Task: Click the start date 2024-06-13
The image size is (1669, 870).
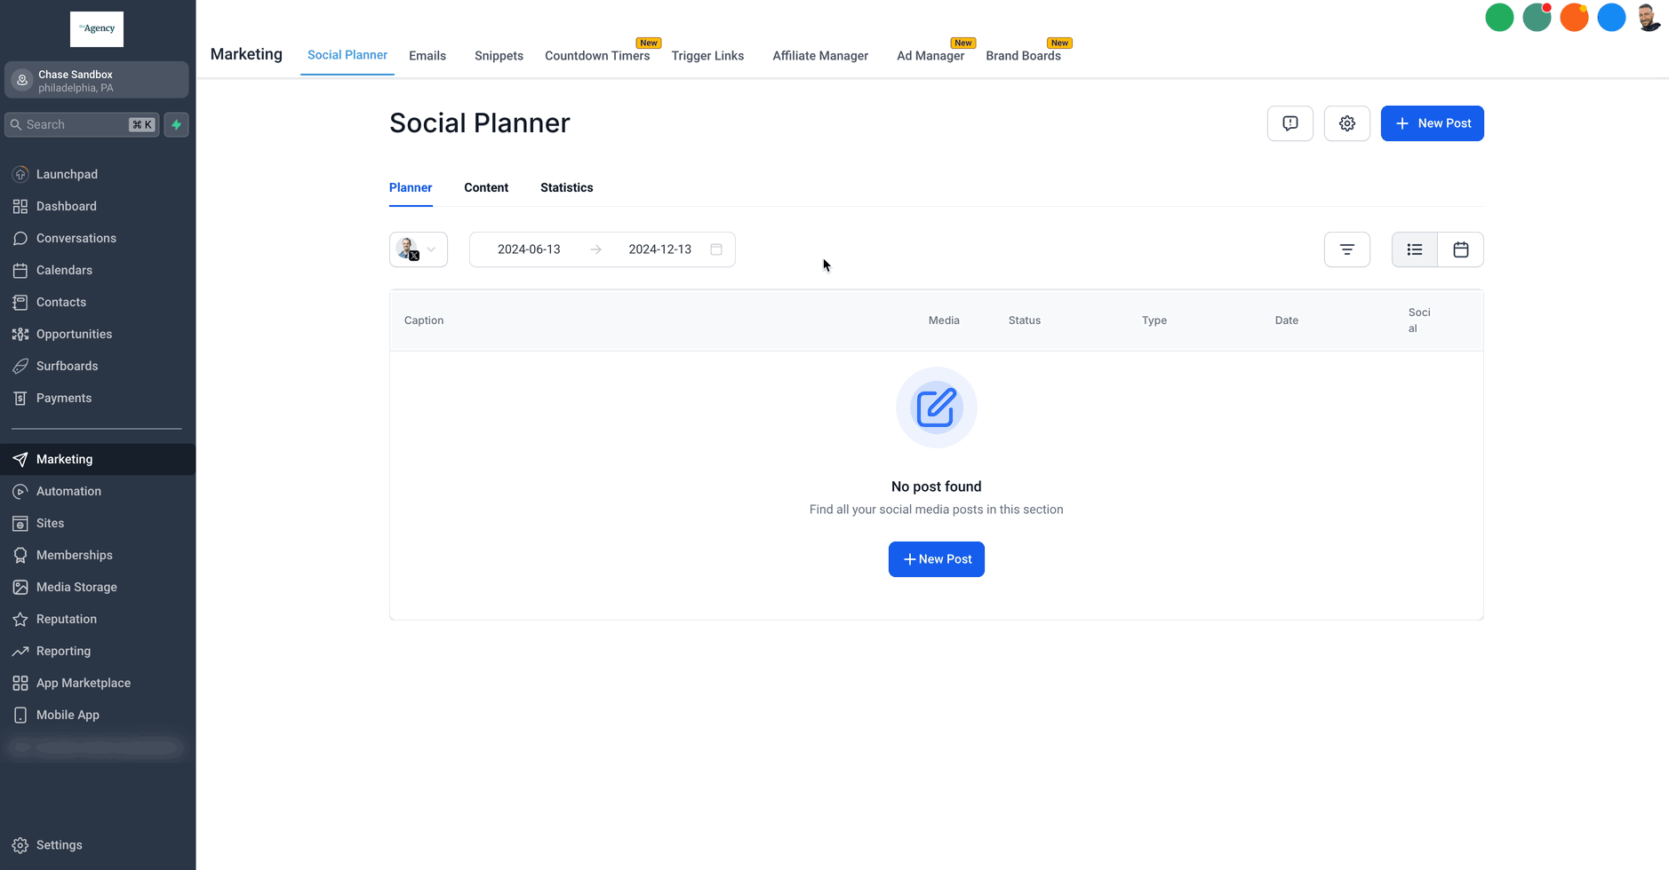Action: [x=529, y=249]
